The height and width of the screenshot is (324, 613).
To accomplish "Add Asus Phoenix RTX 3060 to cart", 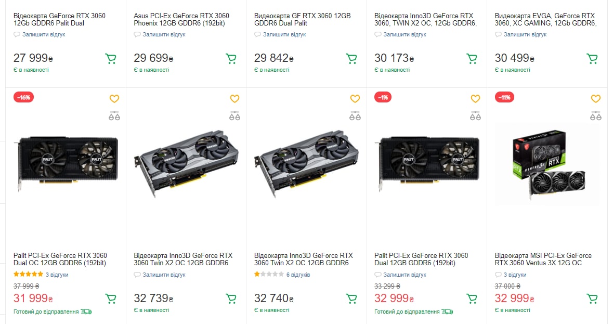I will (231, 59).
